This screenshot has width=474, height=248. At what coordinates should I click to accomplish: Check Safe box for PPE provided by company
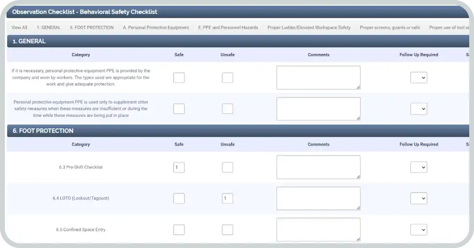click(179, 78)
